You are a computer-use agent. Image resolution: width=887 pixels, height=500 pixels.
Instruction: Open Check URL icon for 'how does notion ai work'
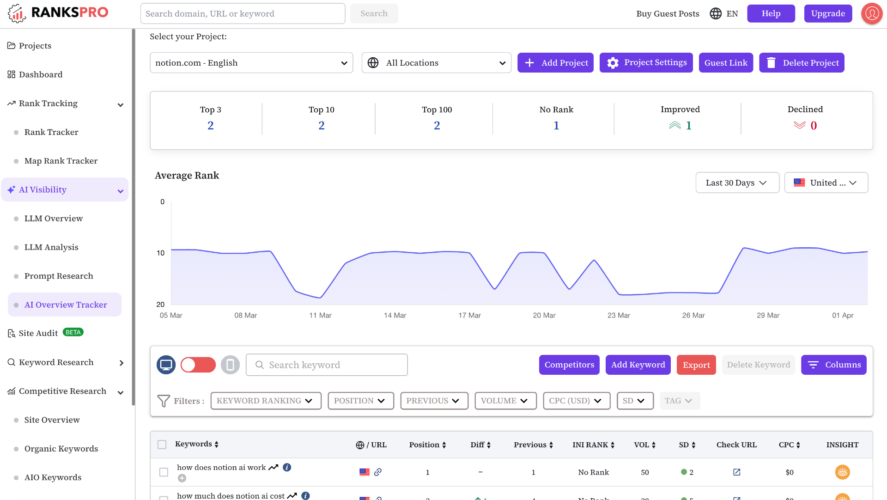click(x=736, y=472)
